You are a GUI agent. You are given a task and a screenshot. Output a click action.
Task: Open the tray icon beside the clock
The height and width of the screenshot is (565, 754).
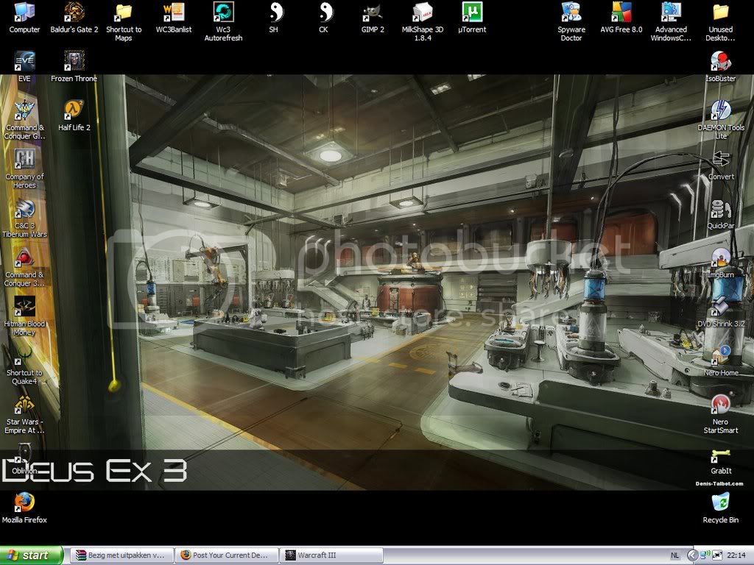(716, 555)
